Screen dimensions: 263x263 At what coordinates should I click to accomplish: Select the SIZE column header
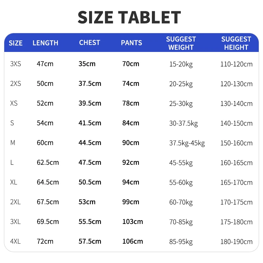point(15,43)
